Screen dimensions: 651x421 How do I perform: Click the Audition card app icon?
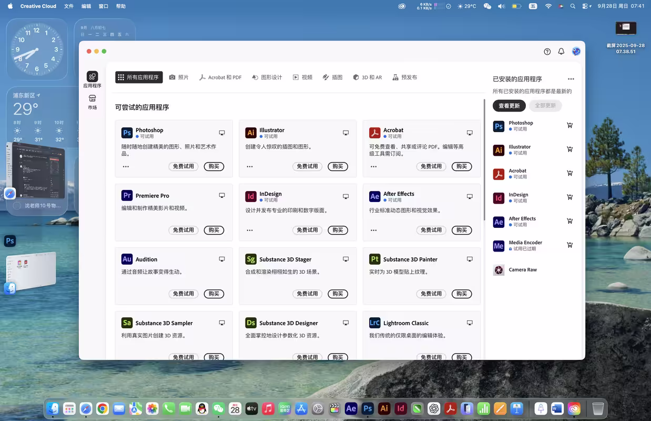(127, 259)
